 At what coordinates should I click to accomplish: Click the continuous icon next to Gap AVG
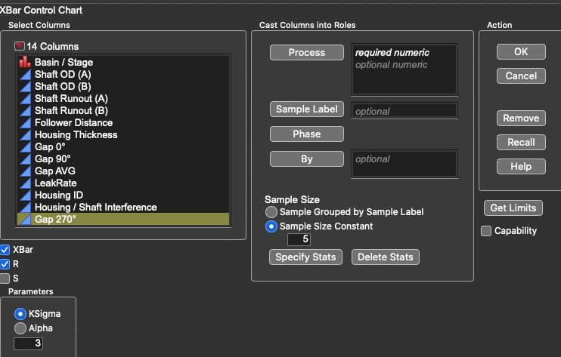(x=25, y=171)
